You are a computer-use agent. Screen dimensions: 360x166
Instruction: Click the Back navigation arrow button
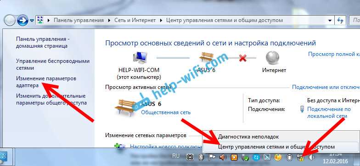click(x=10, y=20)
